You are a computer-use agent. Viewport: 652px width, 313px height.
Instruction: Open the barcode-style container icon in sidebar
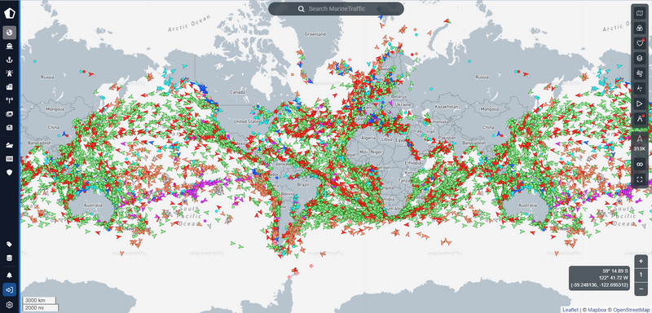pos(10,158)
